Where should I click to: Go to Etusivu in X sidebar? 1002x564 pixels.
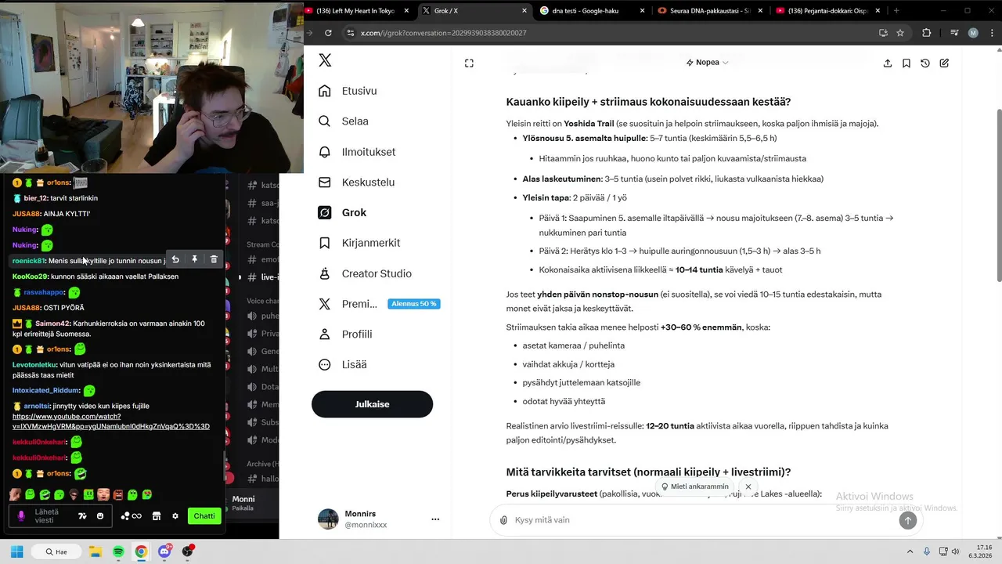click(x=348, y=91)
